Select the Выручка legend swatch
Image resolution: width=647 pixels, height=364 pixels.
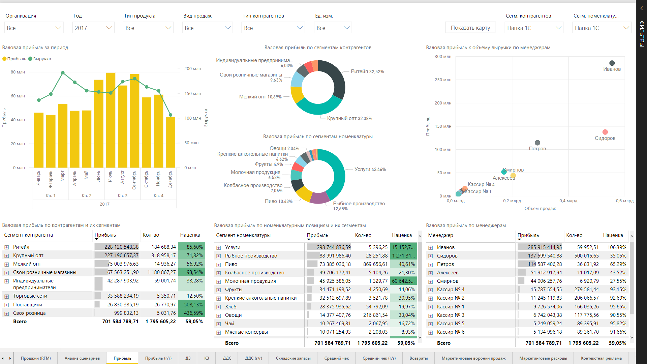coord(30,59)
